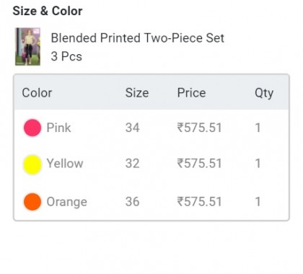Select the Size column header
This screenshot has height=274, width=303.
click(x=137, y=93)
